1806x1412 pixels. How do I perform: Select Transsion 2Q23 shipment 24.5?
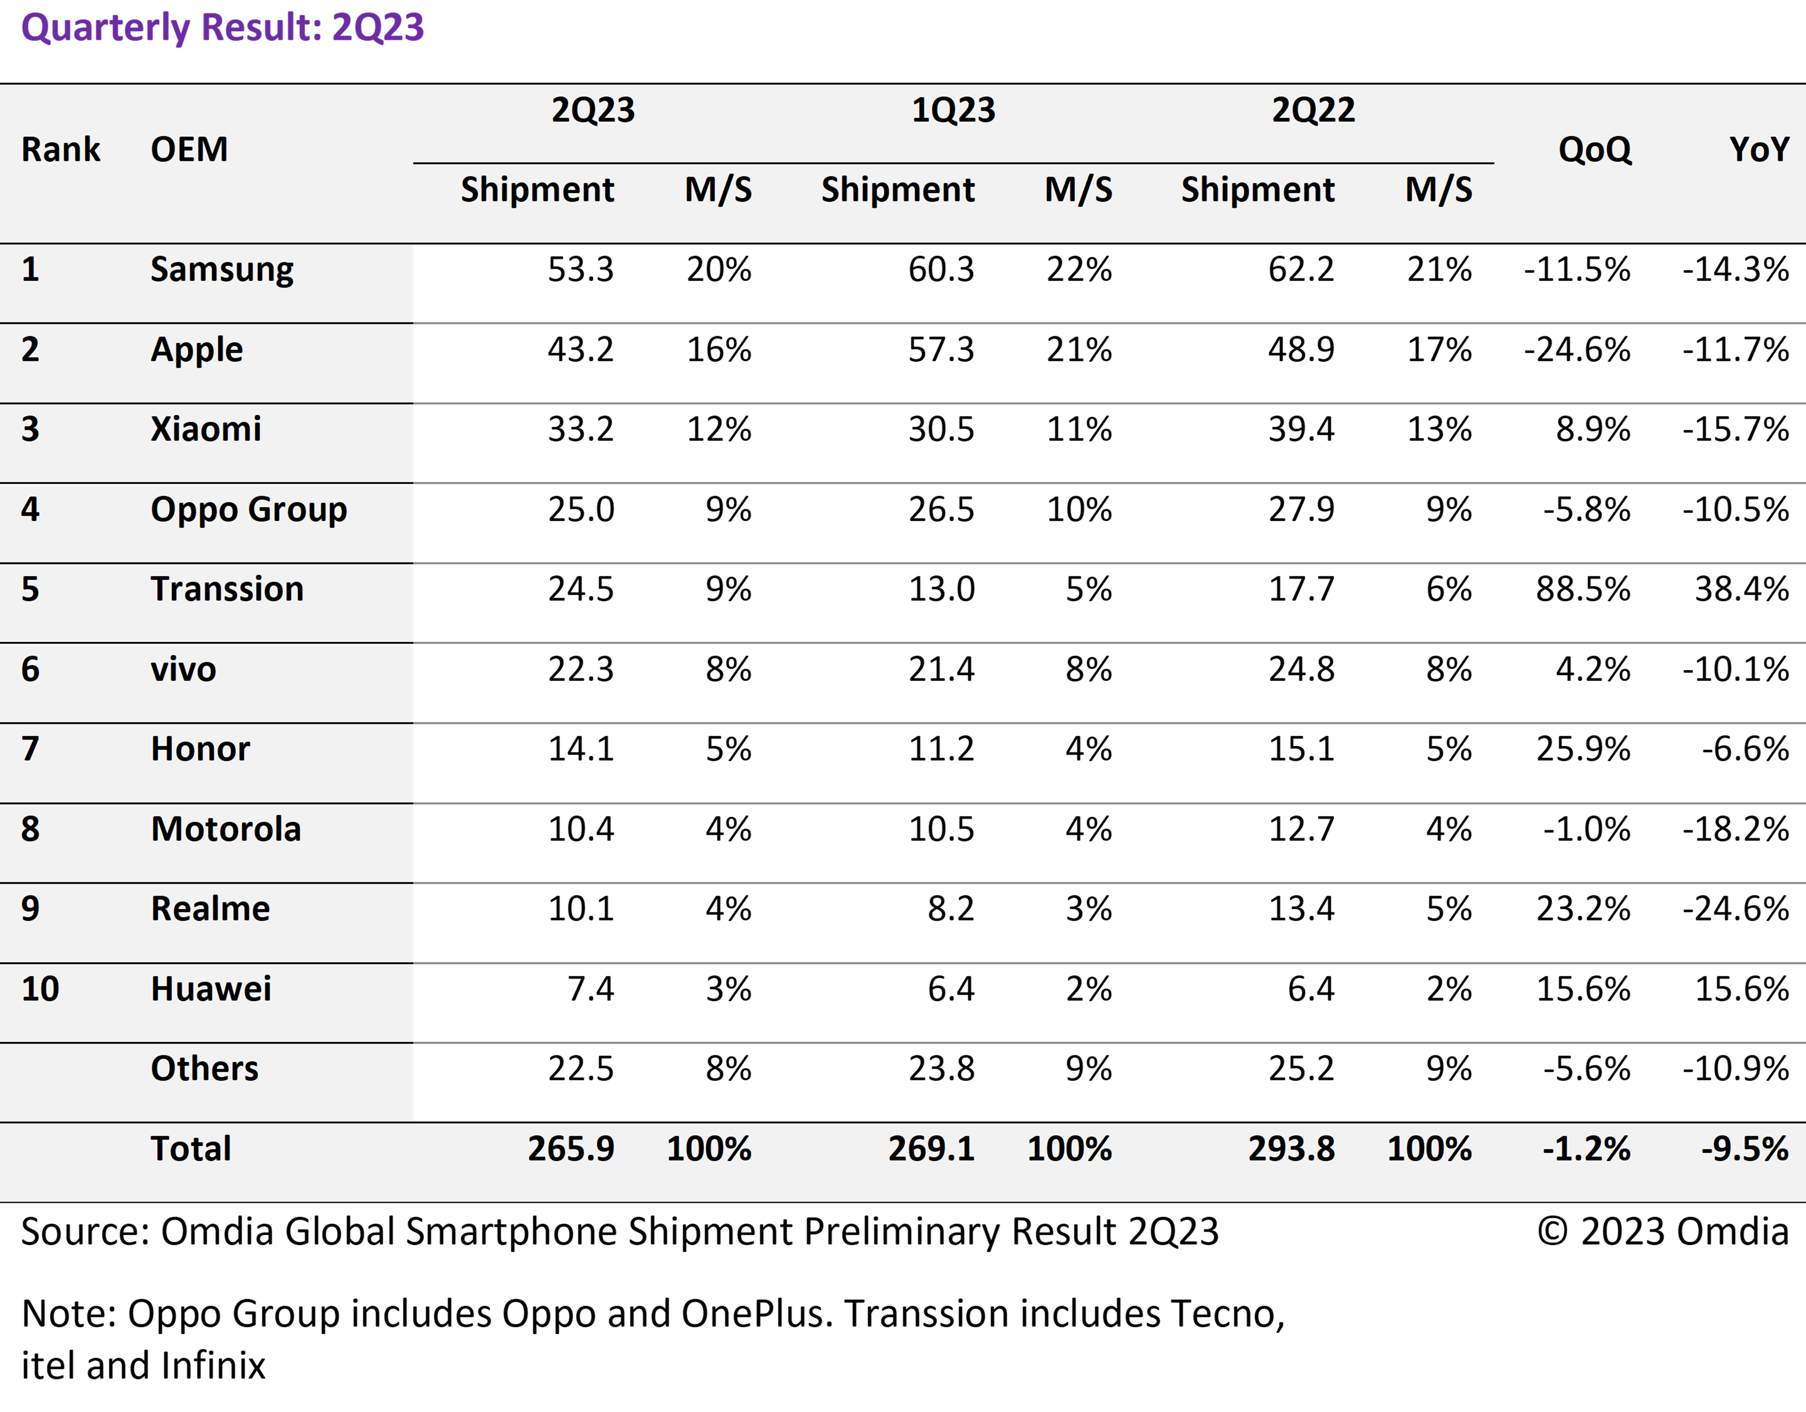[x=581, y=589]
